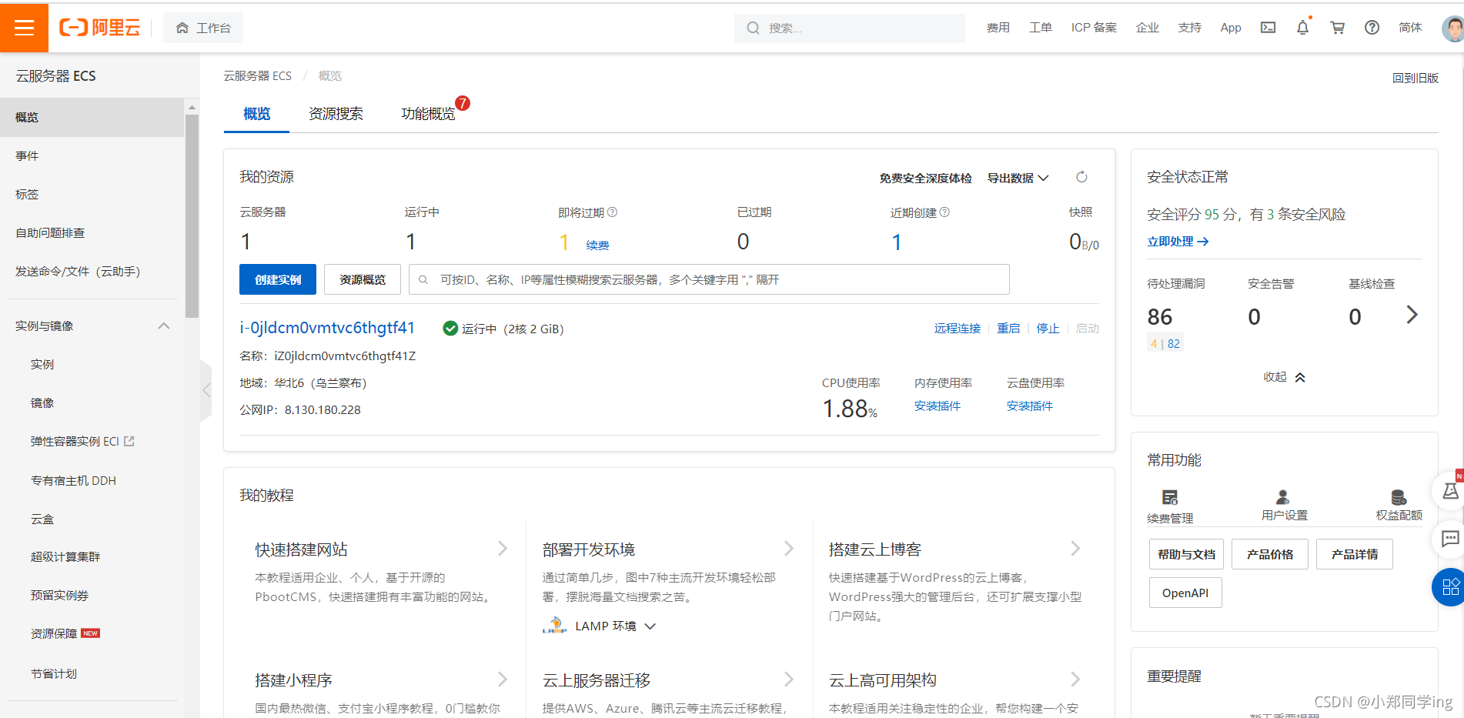Click the 重启 link for the instance
1464x718 pixels.
click(x=1008, y=329)
